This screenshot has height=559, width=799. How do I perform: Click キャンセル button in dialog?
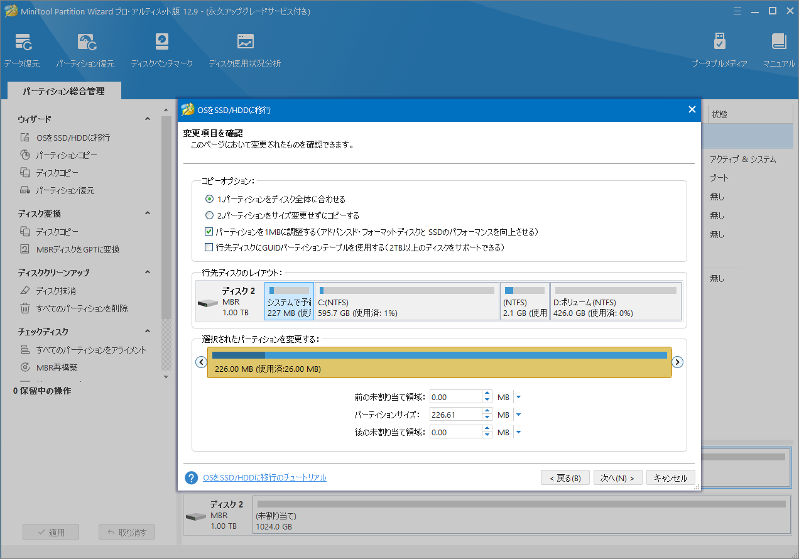click(x=671, y=478)
